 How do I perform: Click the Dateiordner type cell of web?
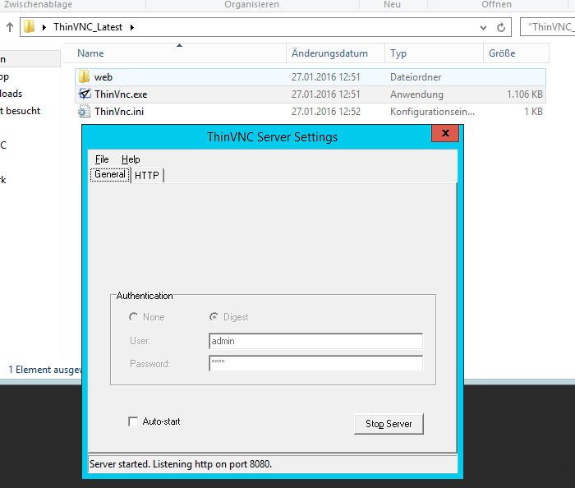pyautogui.click(x=416, y=77)
